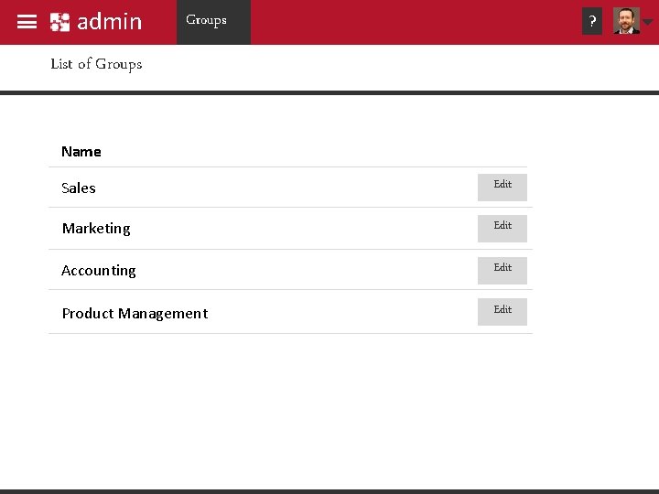
Task: Open the help question mark icon
Action: [x=592, y=21]
